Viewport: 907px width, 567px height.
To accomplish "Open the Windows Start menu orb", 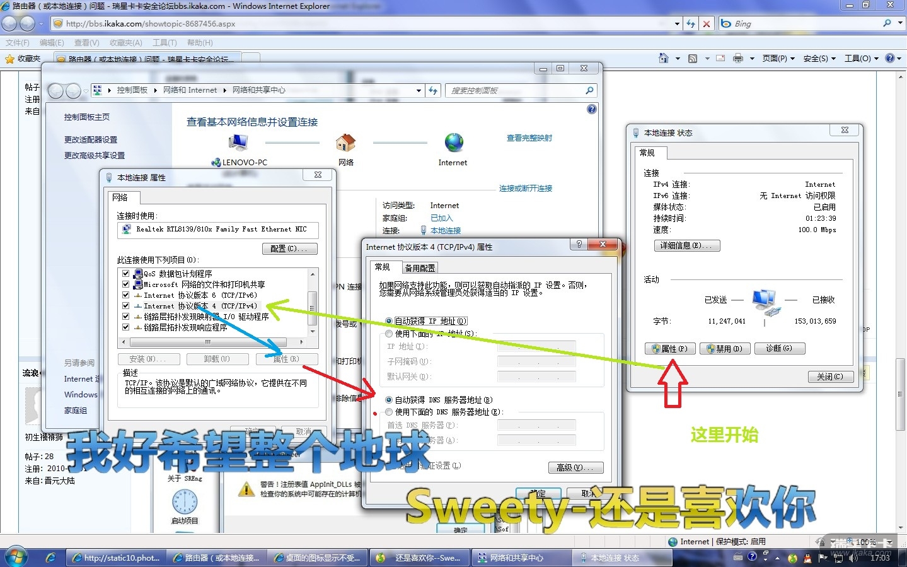I will point(15,556).
